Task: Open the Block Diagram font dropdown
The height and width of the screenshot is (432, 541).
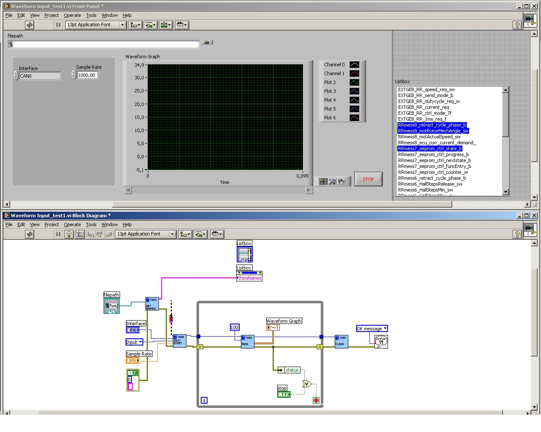Action: [x=145, y=234]
